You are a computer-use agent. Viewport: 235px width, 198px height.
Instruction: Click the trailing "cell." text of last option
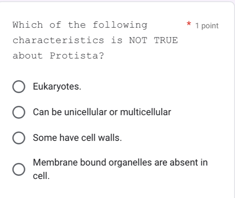click(x=41, y=176)
